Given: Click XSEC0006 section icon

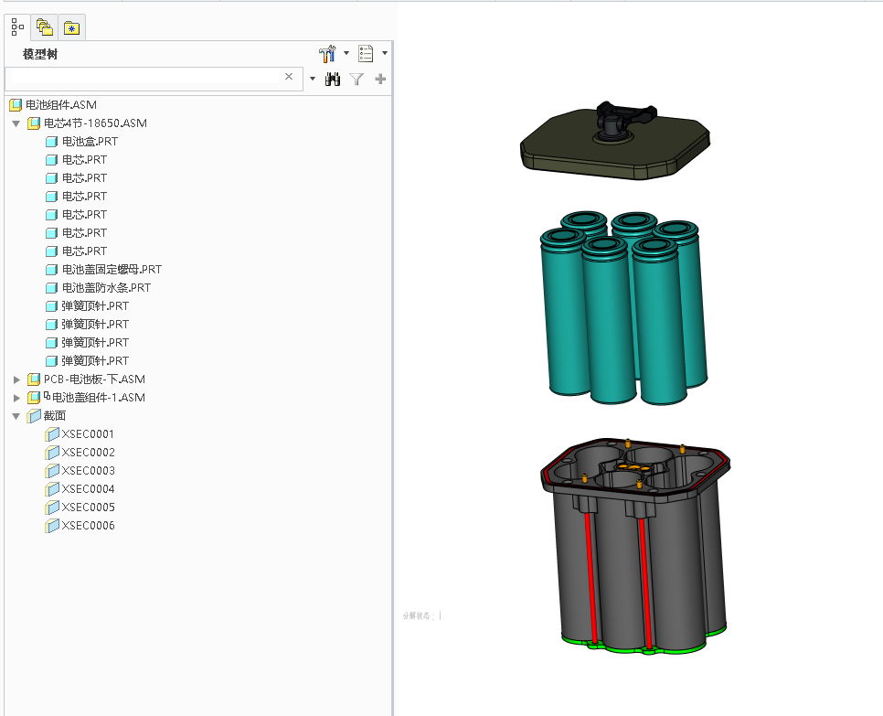Looking at the screenshot, I should (52, 526).
